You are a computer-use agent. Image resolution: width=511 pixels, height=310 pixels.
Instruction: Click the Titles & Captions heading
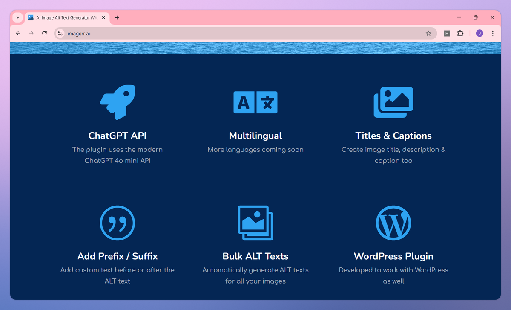(x=393, y=136)
